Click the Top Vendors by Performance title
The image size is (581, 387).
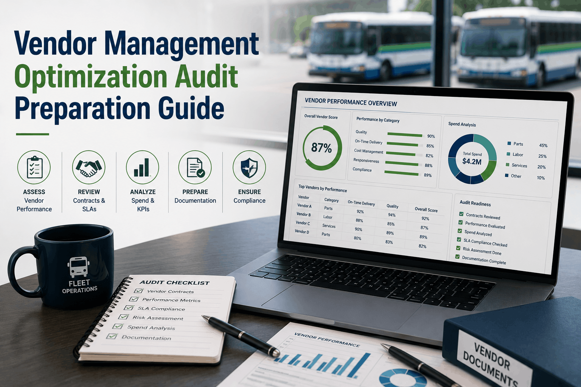322,188
